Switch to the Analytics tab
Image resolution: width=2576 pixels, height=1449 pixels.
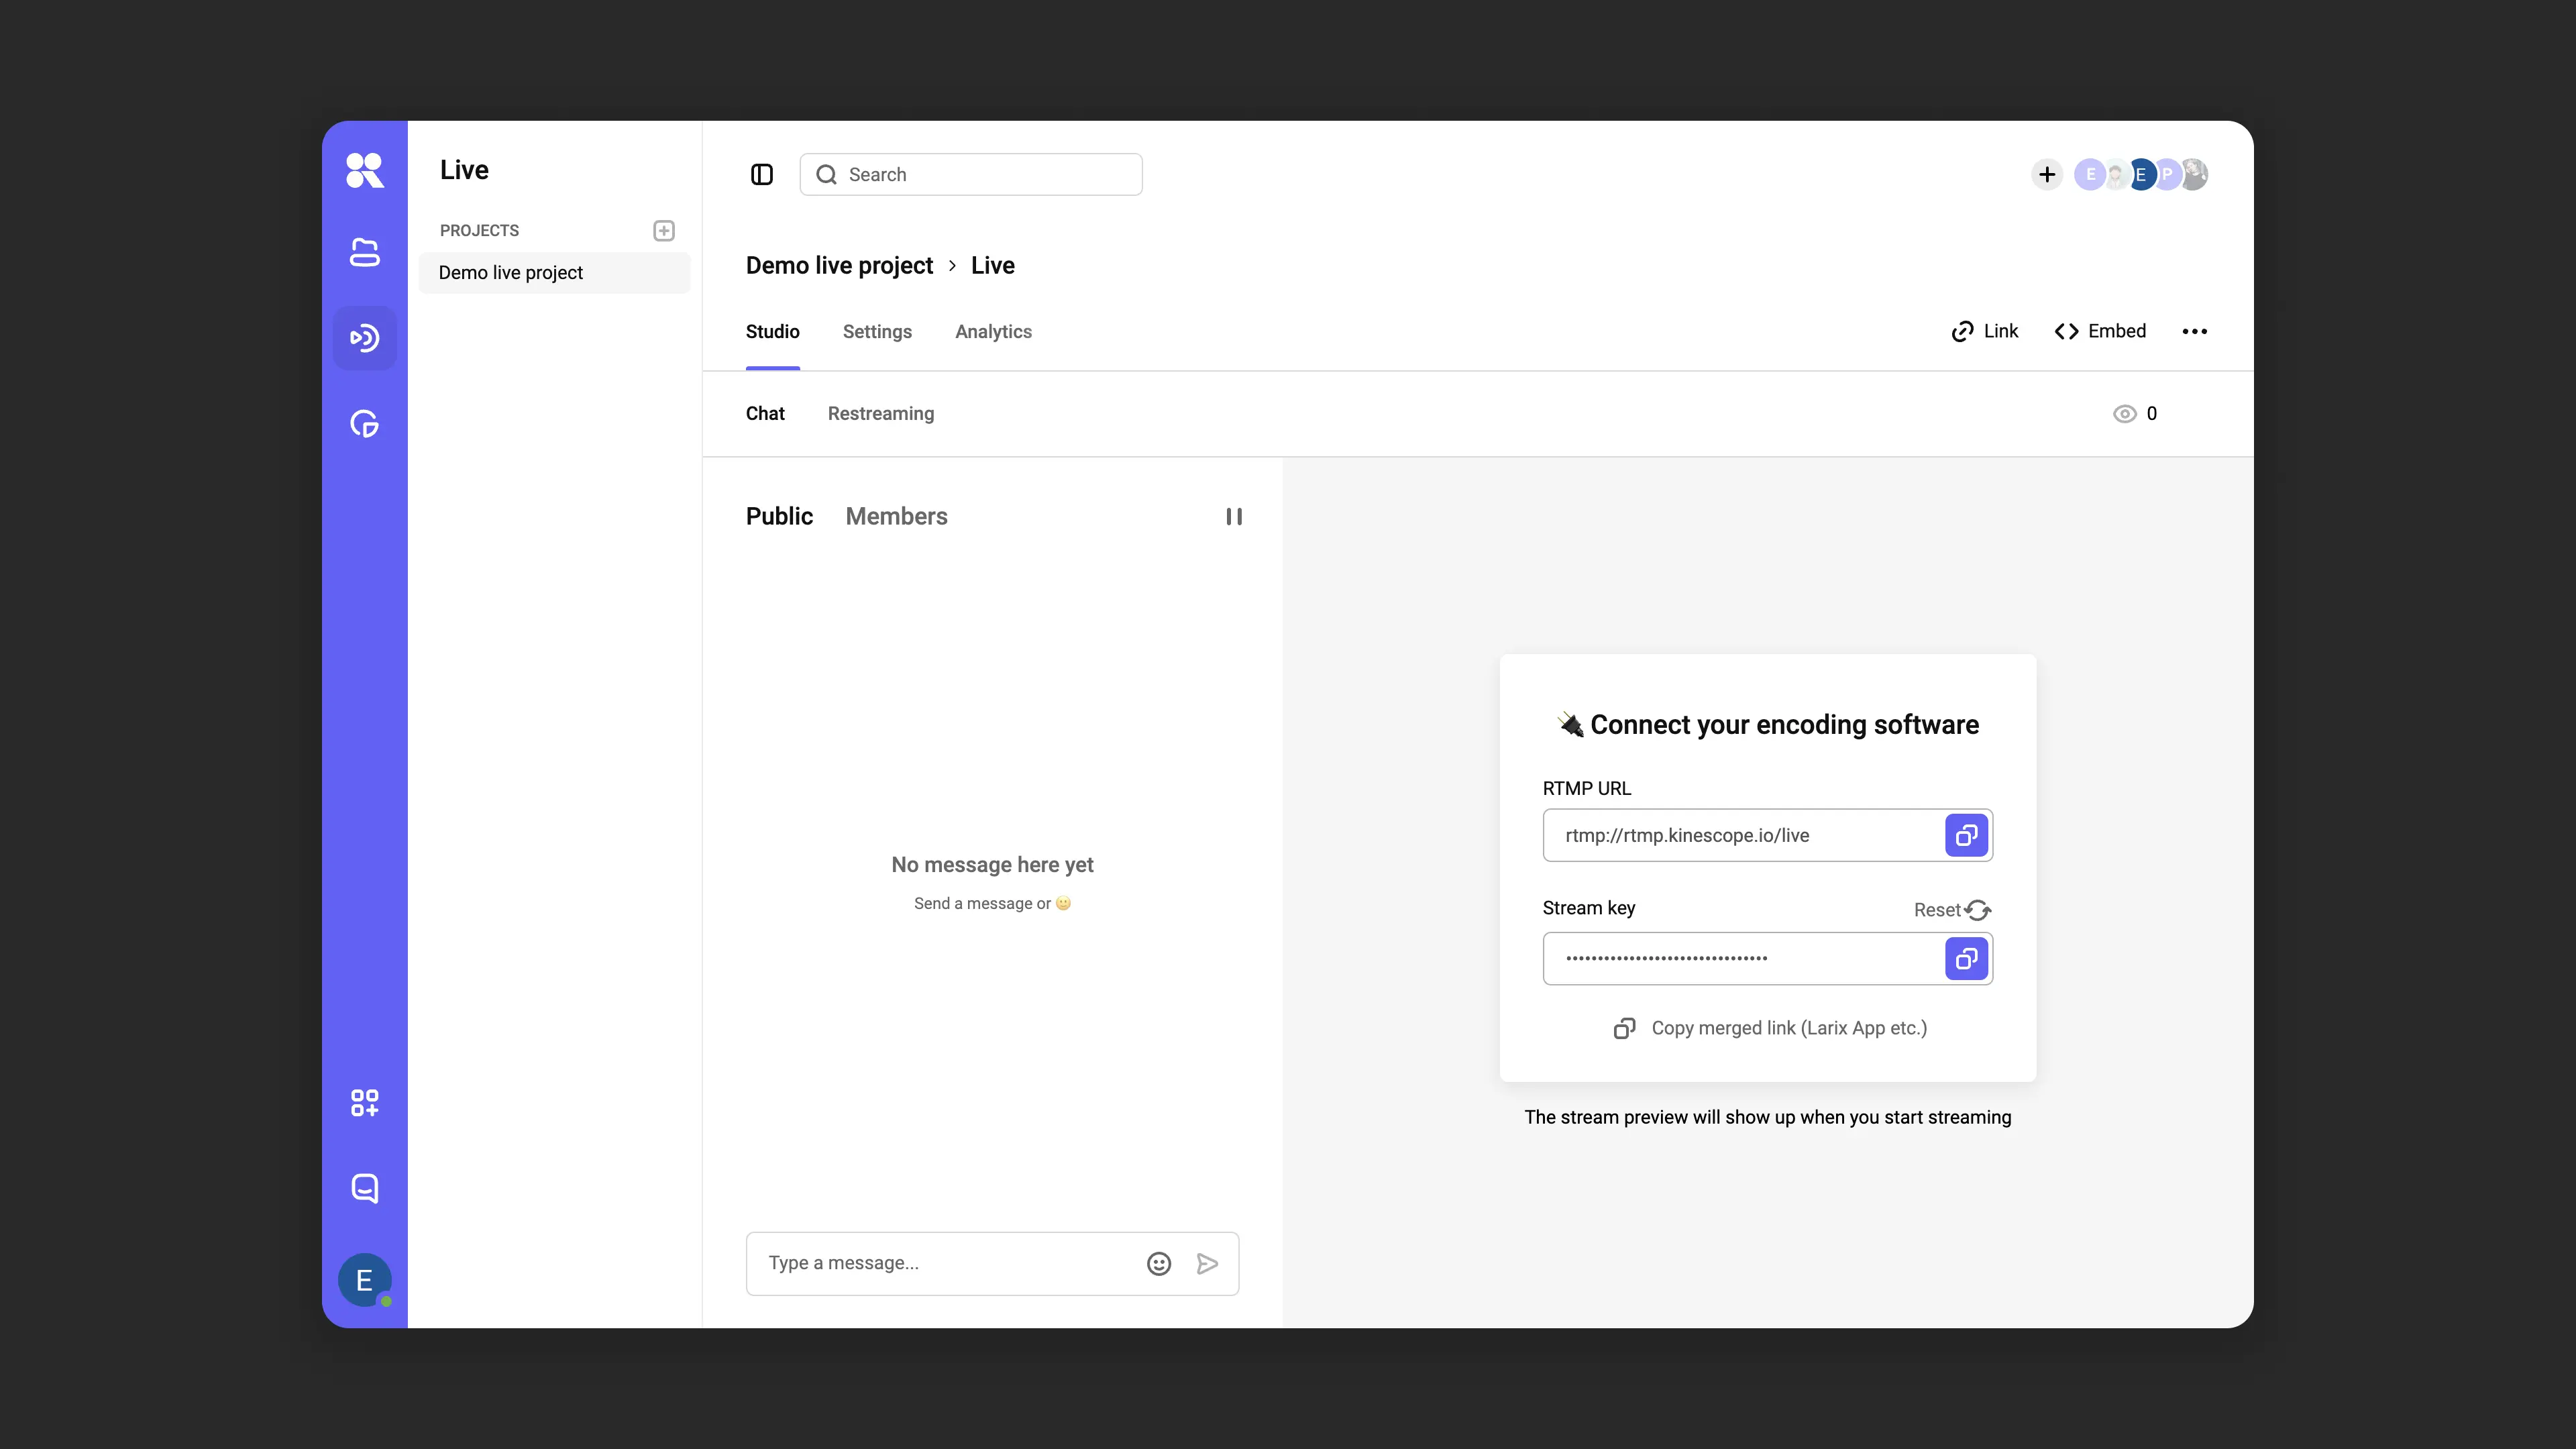click(x=993, y=332)
